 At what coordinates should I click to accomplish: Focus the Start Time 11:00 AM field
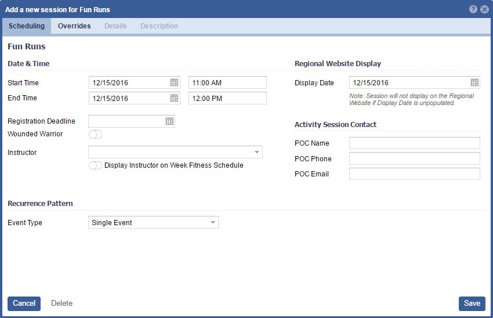(227, 82)
